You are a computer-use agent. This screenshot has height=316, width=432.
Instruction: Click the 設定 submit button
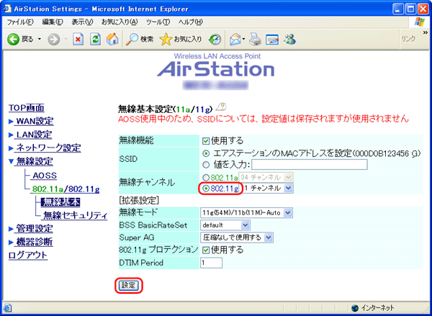(x=128, y=286)
